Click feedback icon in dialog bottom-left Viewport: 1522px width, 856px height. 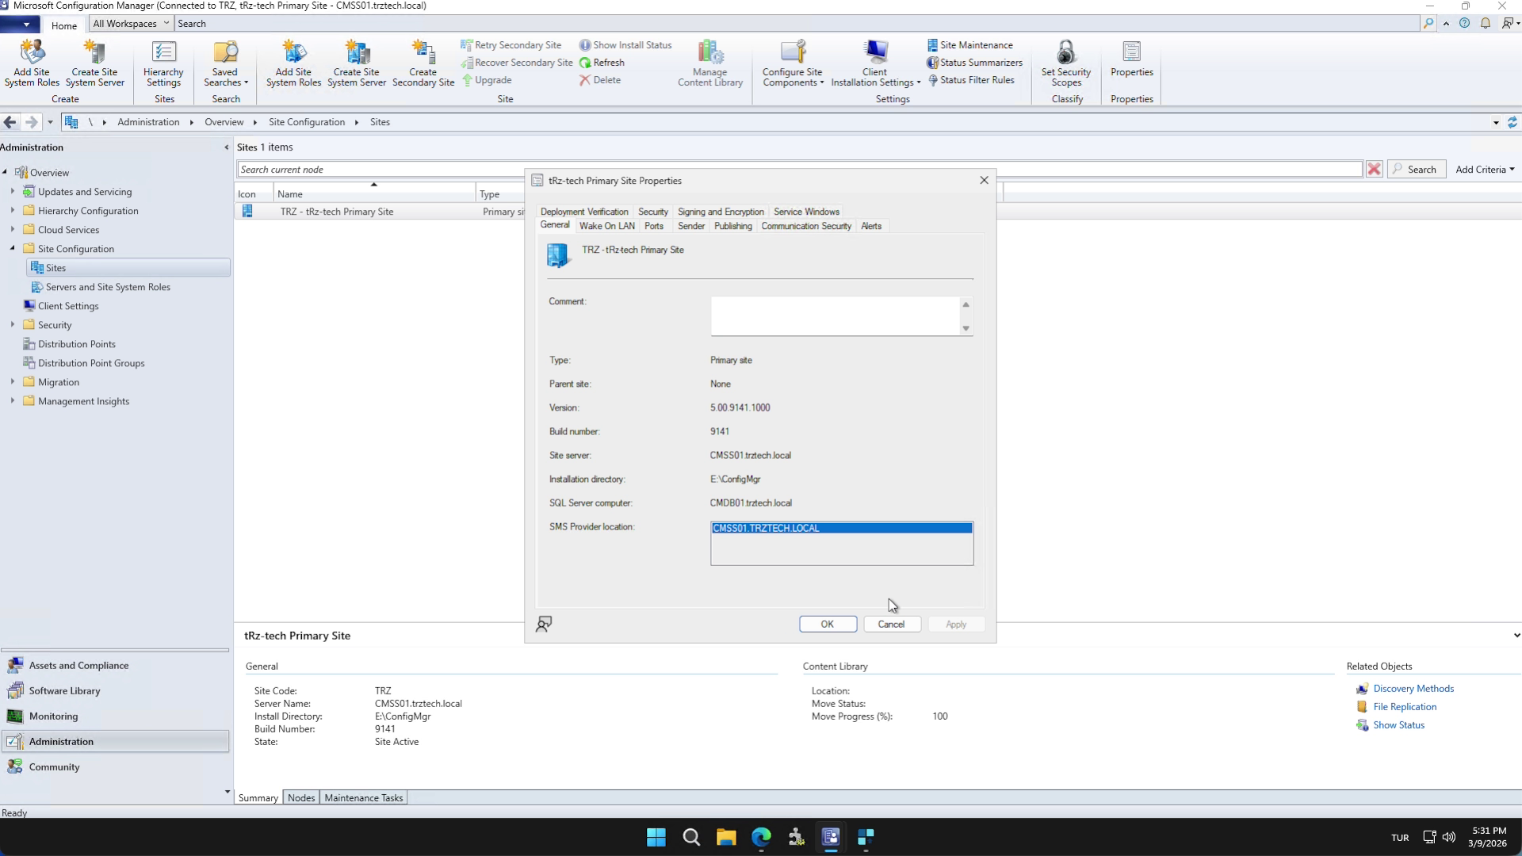[x=544, y=625]
